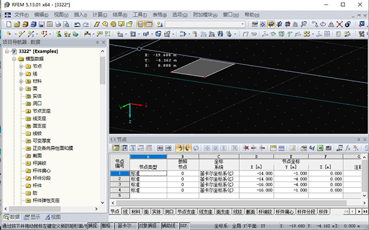This screenshot has height=230, width=369.
Task: Close the project navigator panel
Action: [x=103, y=42]
